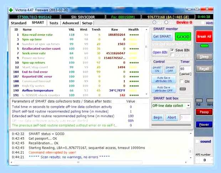
Task: Click the green GOOD status indicator
Action: tap(183, 36)
